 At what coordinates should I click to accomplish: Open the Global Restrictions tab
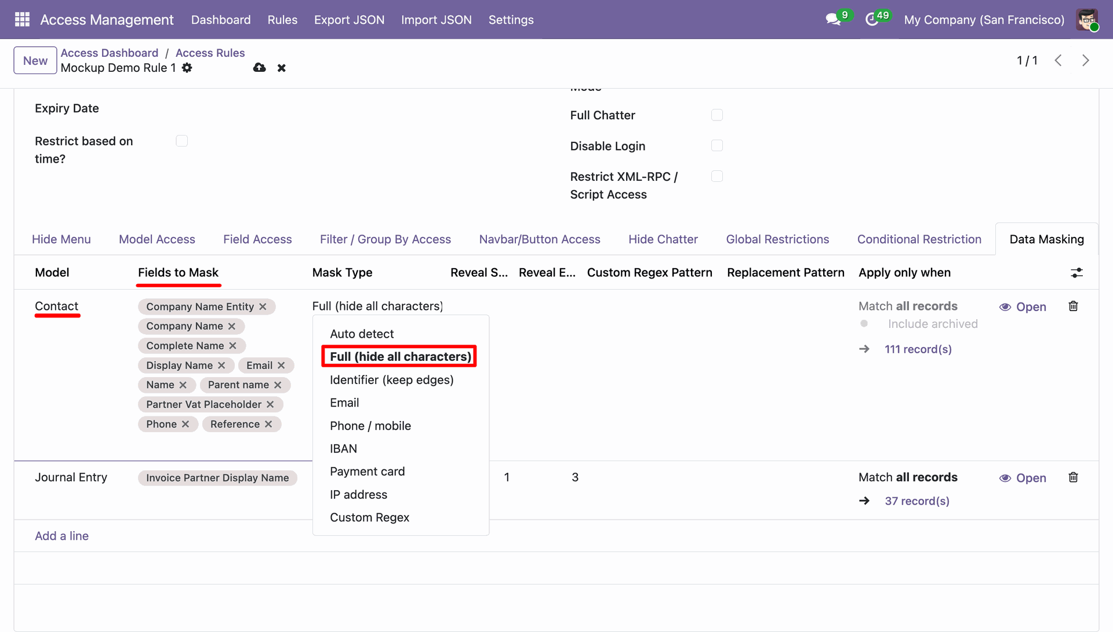pyautogui.click(x=777, y=239)
